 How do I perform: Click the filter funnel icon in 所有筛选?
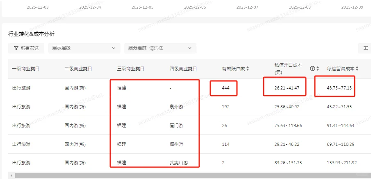click(16, 48)
